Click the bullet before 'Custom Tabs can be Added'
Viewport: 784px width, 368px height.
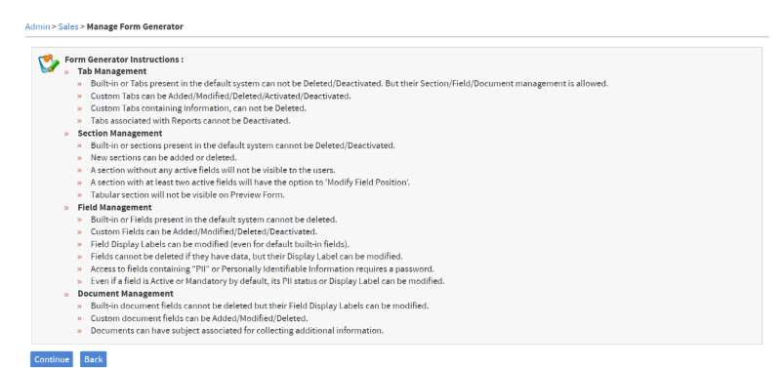coord(79,97)
